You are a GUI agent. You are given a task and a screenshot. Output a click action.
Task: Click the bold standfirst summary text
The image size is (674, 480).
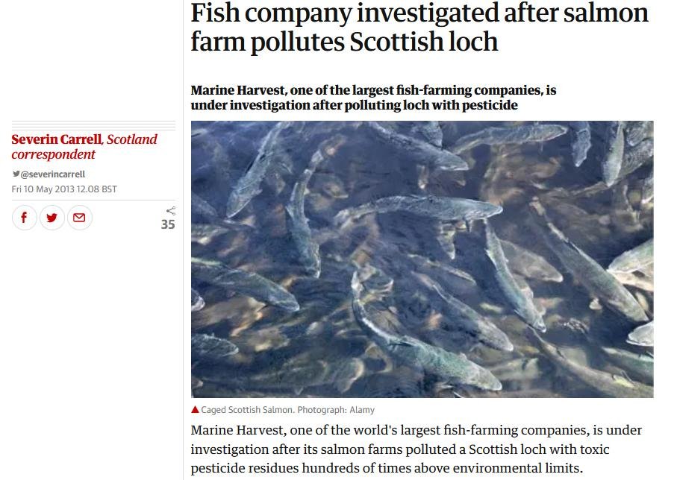(373, 98)
